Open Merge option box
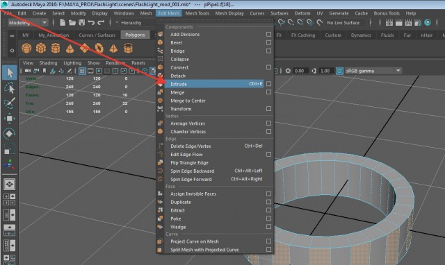Screen dimensions: 445x265 pos(268,92)
